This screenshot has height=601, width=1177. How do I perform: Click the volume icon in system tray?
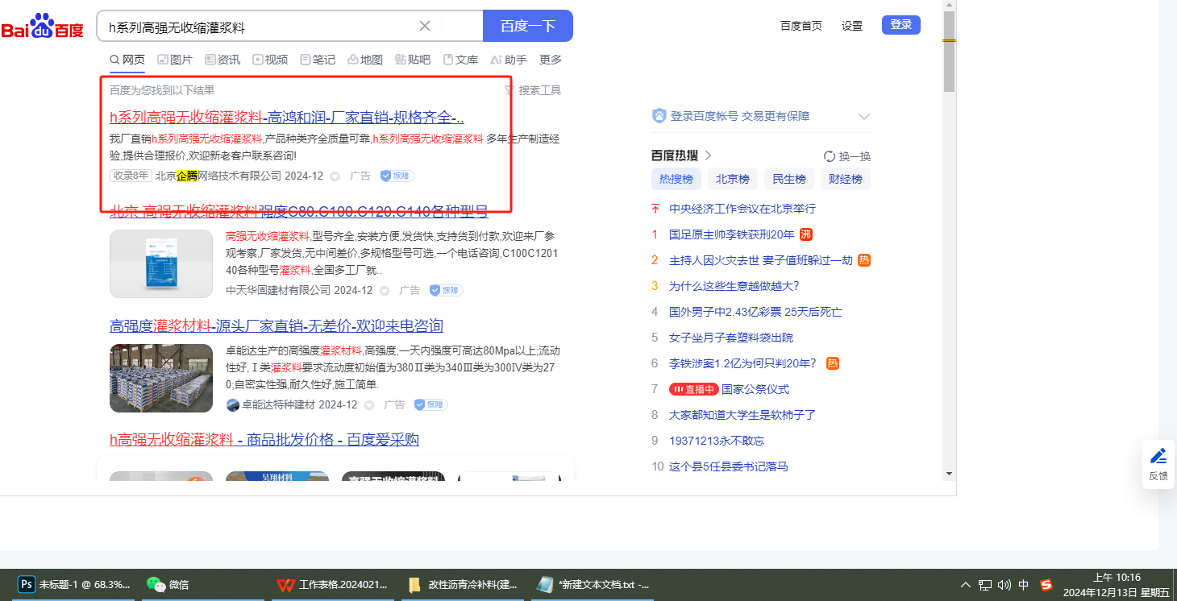coord(1004,585)
